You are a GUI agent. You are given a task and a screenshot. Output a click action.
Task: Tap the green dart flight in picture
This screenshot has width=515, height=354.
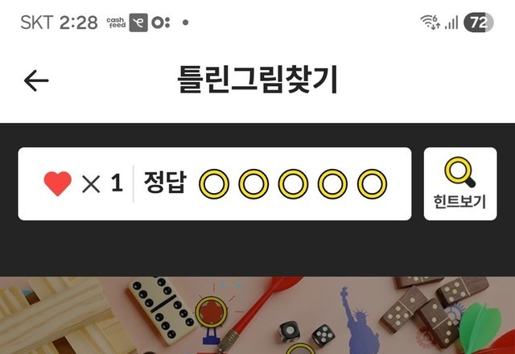coord(480,323)
